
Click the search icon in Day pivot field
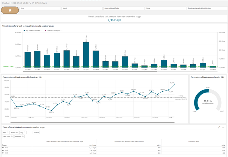25,132
